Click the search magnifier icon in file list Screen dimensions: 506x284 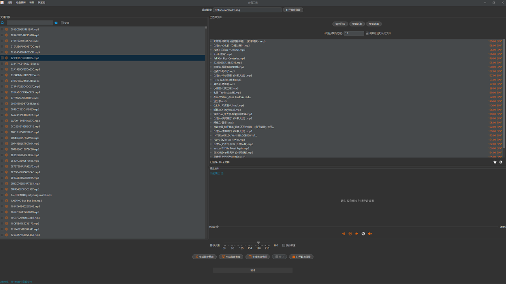point(2,23)
